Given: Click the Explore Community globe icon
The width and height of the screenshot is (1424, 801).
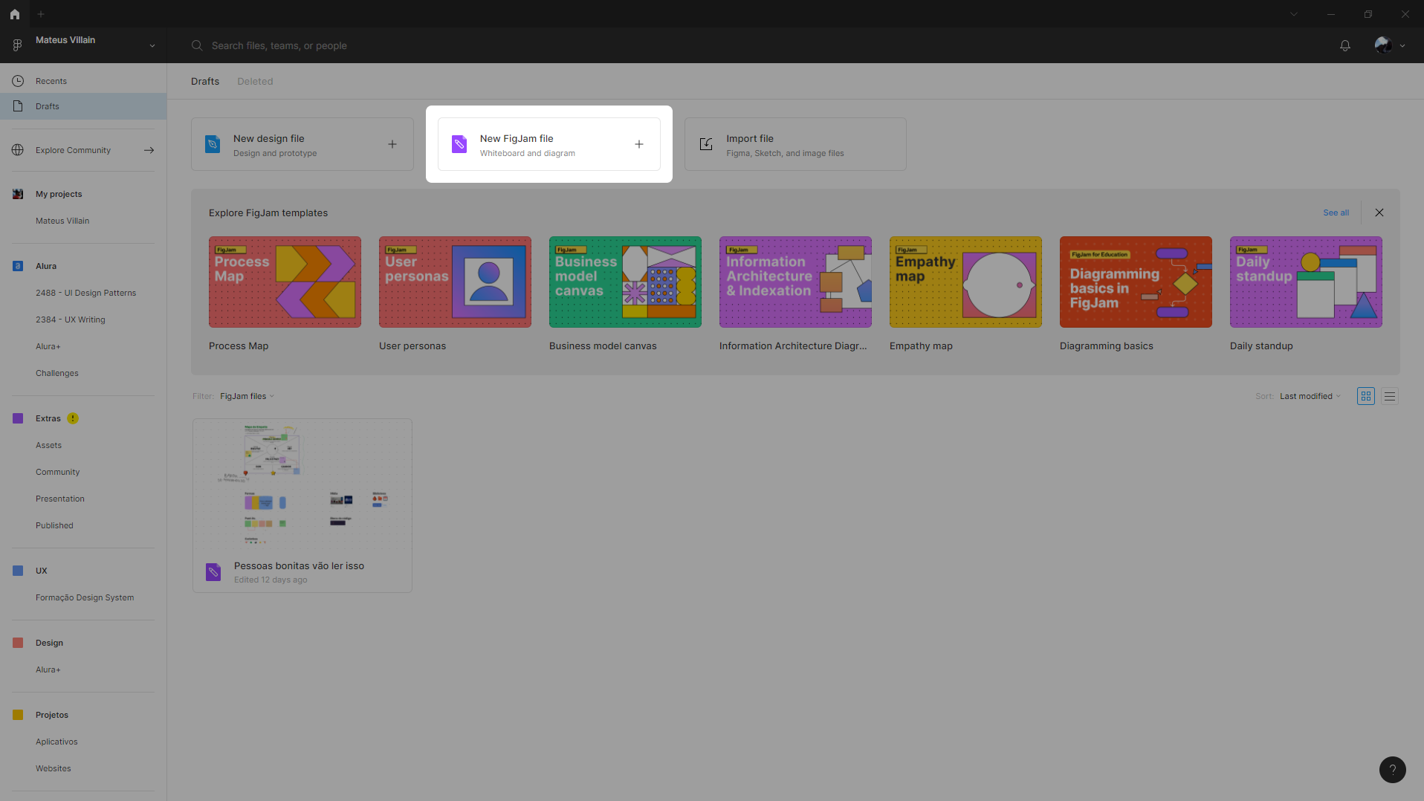Looking at the screenshot, I should pyautogui.click(x=18, y=150).
